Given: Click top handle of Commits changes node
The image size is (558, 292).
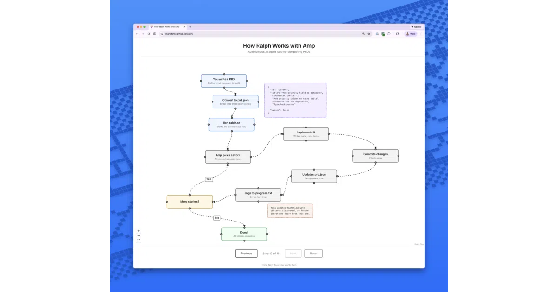Looking at the screenshot, I should (x=376, y=149).
